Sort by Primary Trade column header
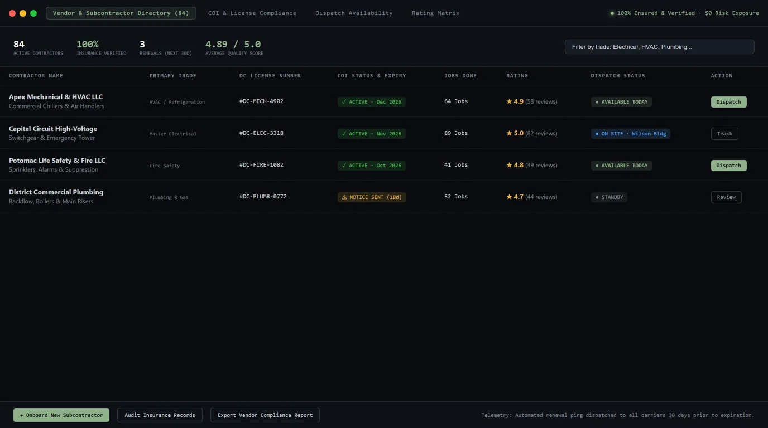The height and width of the screenshot is (428, 768). [x=172, y=76]
